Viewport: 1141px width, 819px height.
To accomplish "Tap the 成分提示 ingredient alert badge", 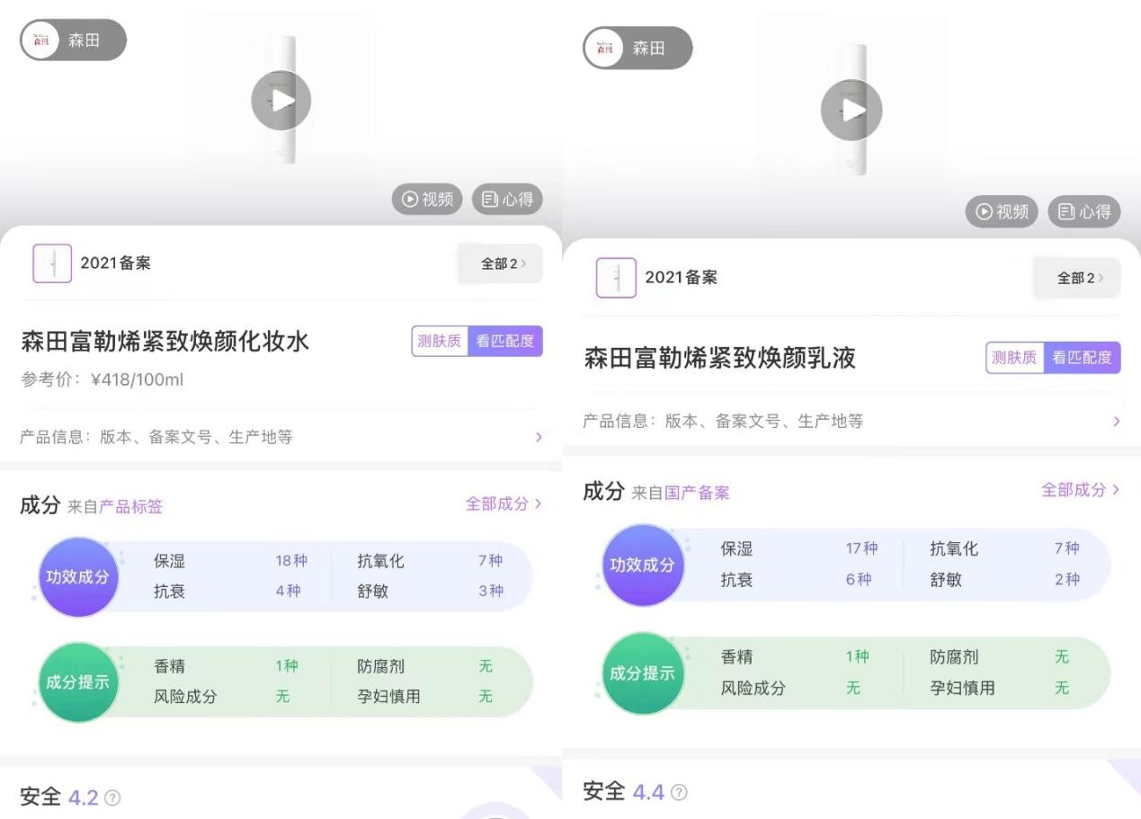I will [77, 681].
